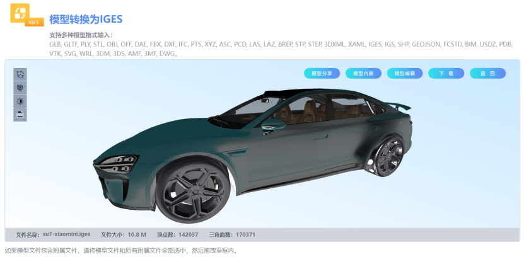
Task: Click the car's front wheel in viewer
Action: click(193, 191)
